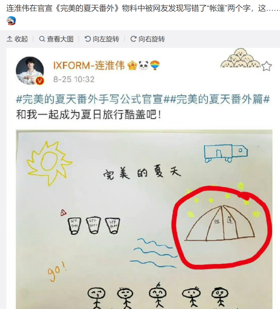
Task: Open 查看大图 to view the full image
Action: 56,39
